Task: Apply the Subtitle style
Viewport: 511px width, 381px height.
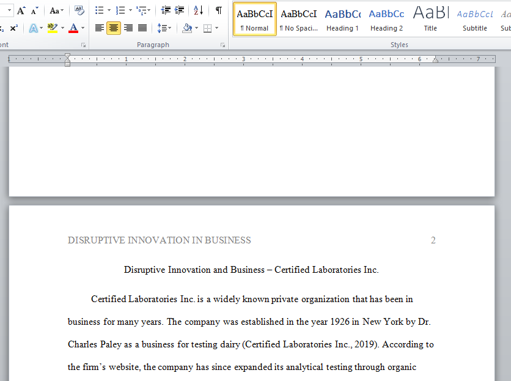Action: [x=475, y=19]
